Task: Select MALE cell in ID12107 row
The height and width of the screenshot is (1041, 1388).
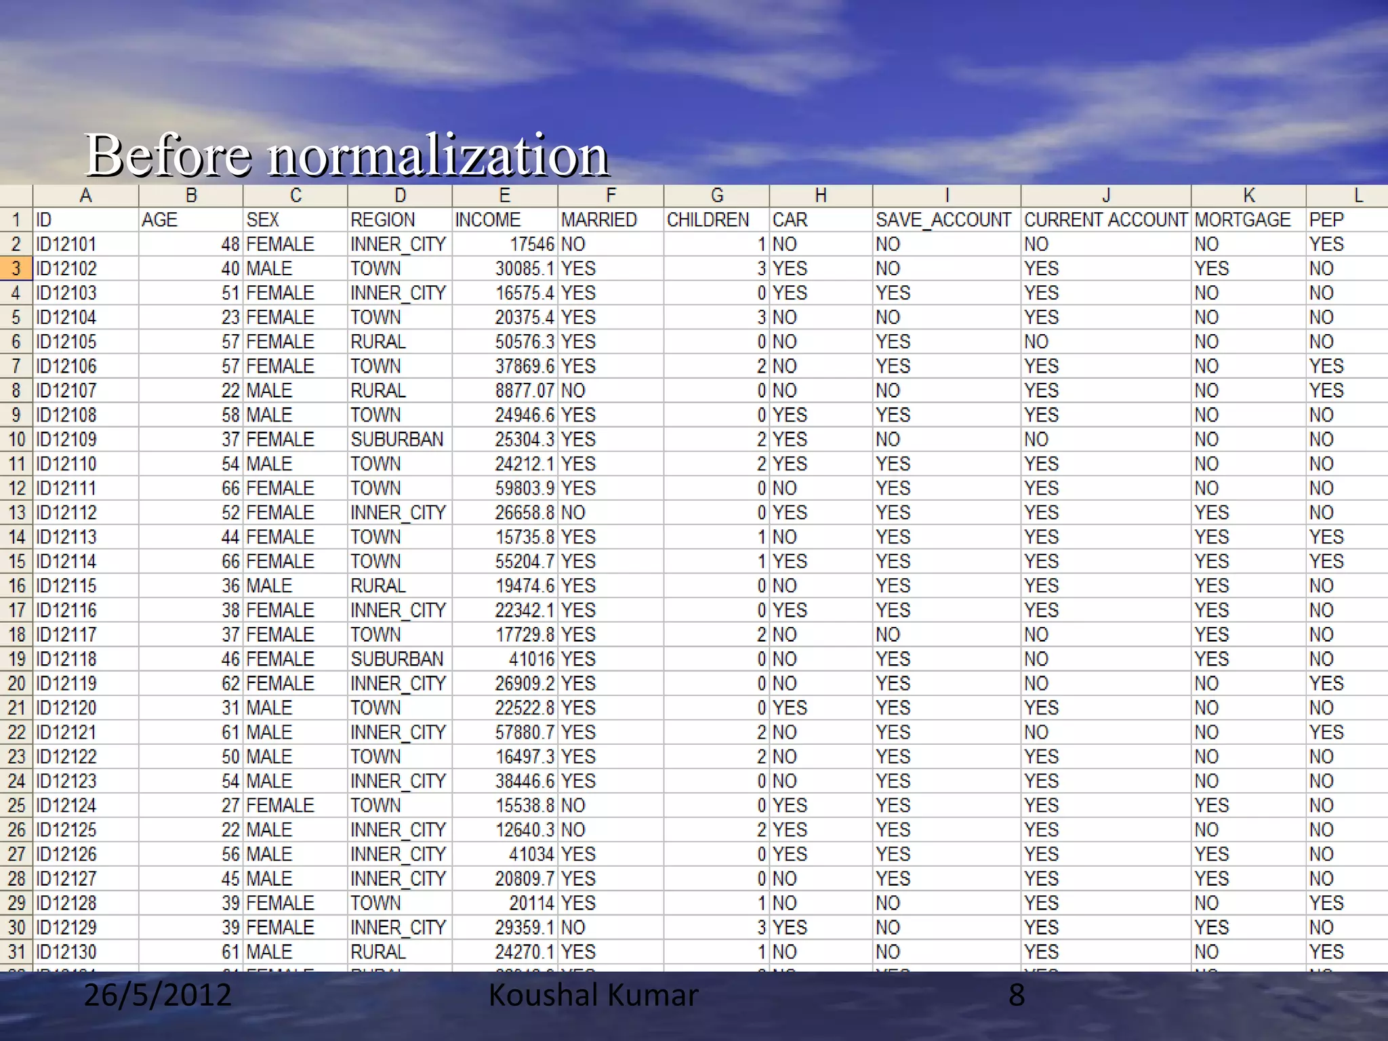Action: [295, 390]
